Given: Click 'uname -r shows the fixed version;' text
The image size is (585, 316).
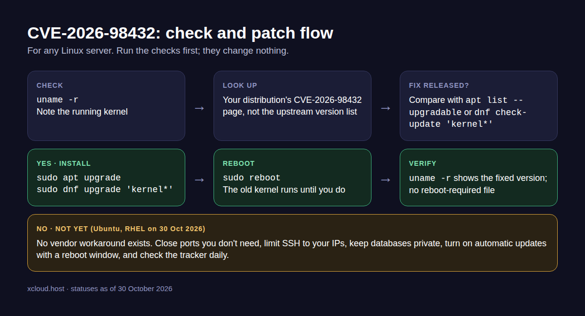Looking at the screenshot, I should click(x=478, y=178).
